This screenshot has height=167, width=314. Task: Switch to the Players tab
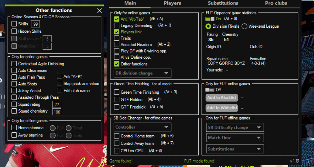(172, 3)
